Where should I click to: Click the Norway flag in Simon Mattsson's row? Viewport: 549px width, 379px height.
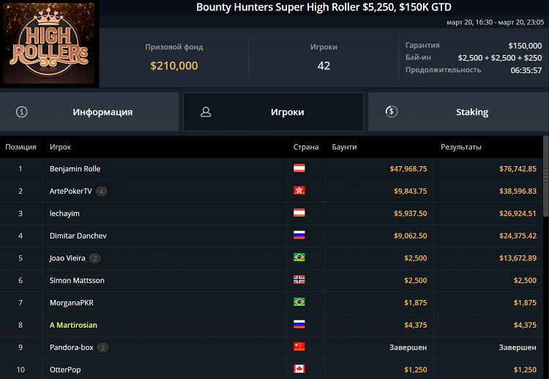299,280
